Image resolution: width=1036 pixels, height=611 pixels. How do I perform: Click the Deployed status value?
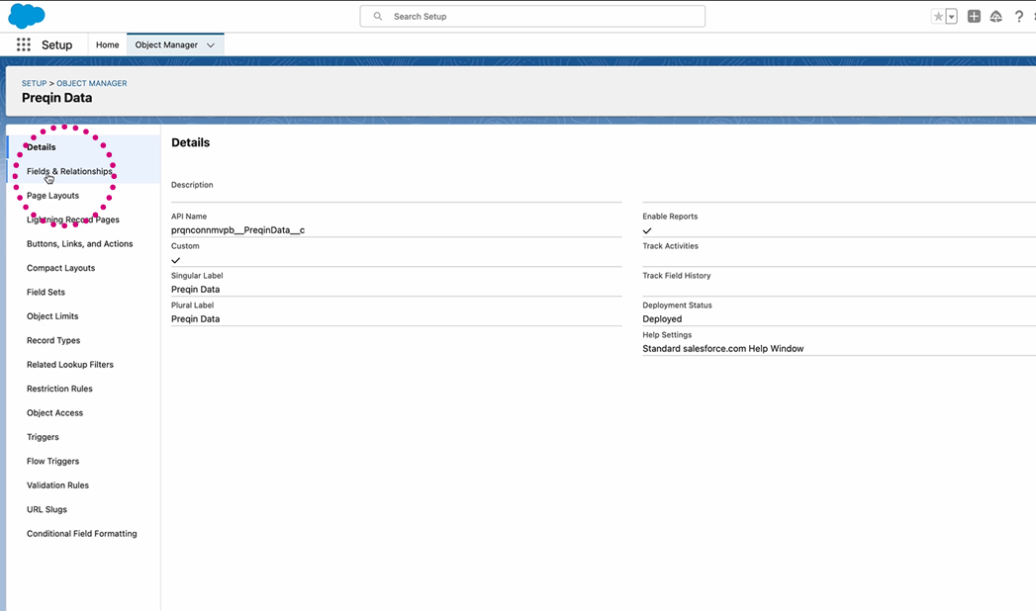tap(662, 319)
